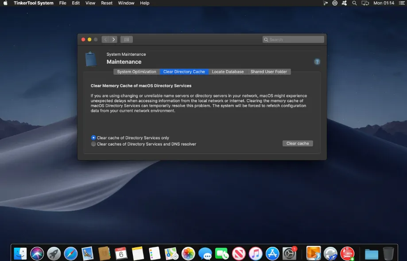Image resolution: width=407 pixels, height=261 pixels.
Task: Switch to the System Optimization tab
Action: pos(136,72)
